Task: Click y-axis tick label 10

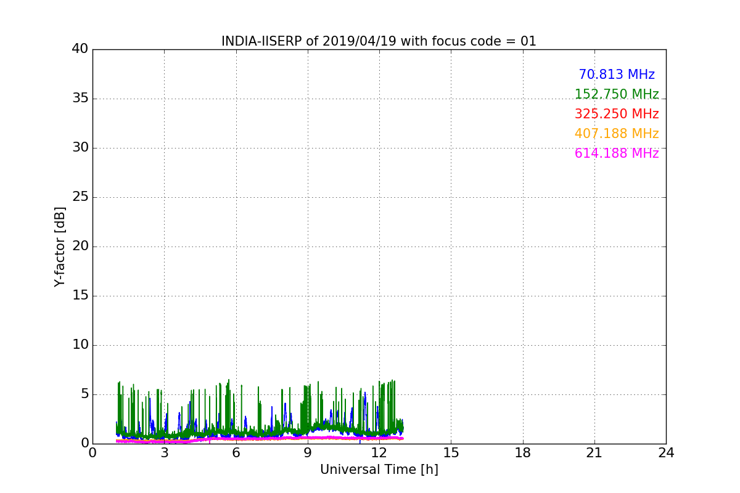Action: coord(80,345)
